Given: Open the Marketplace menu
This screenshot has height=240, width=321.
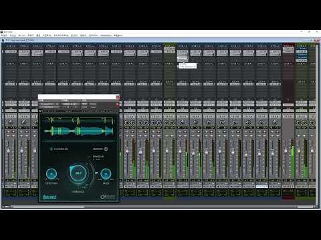Looking at the screenshot, I should [x=106, y=35].
